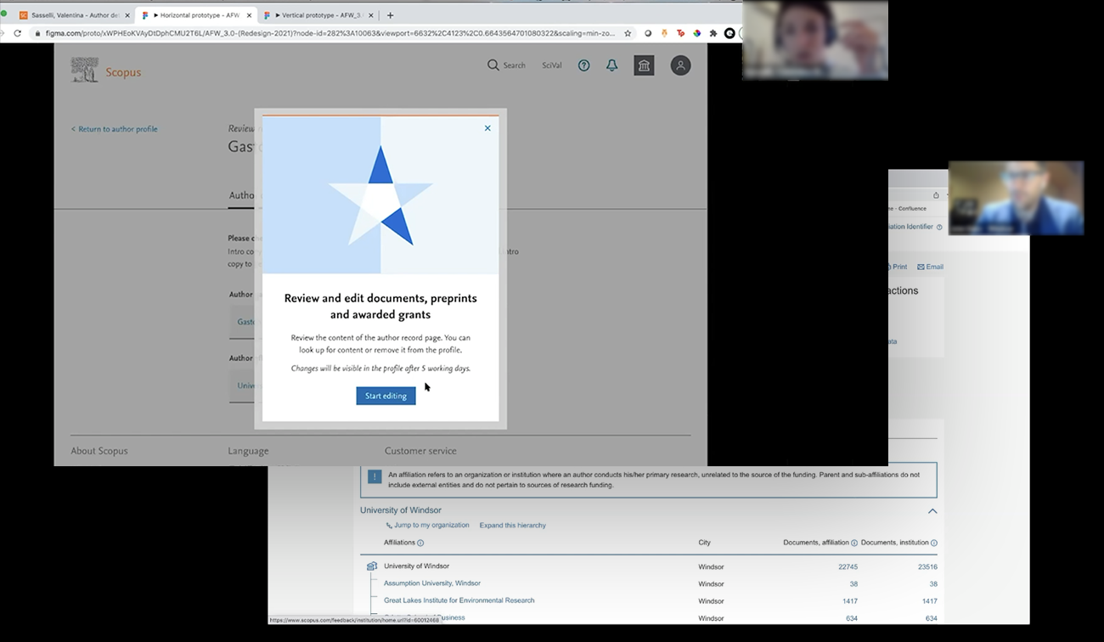The image size is (1104, 642).
Task: Switch to the Sasselli, Valentina browser tab
Action: tap(75, 15)
